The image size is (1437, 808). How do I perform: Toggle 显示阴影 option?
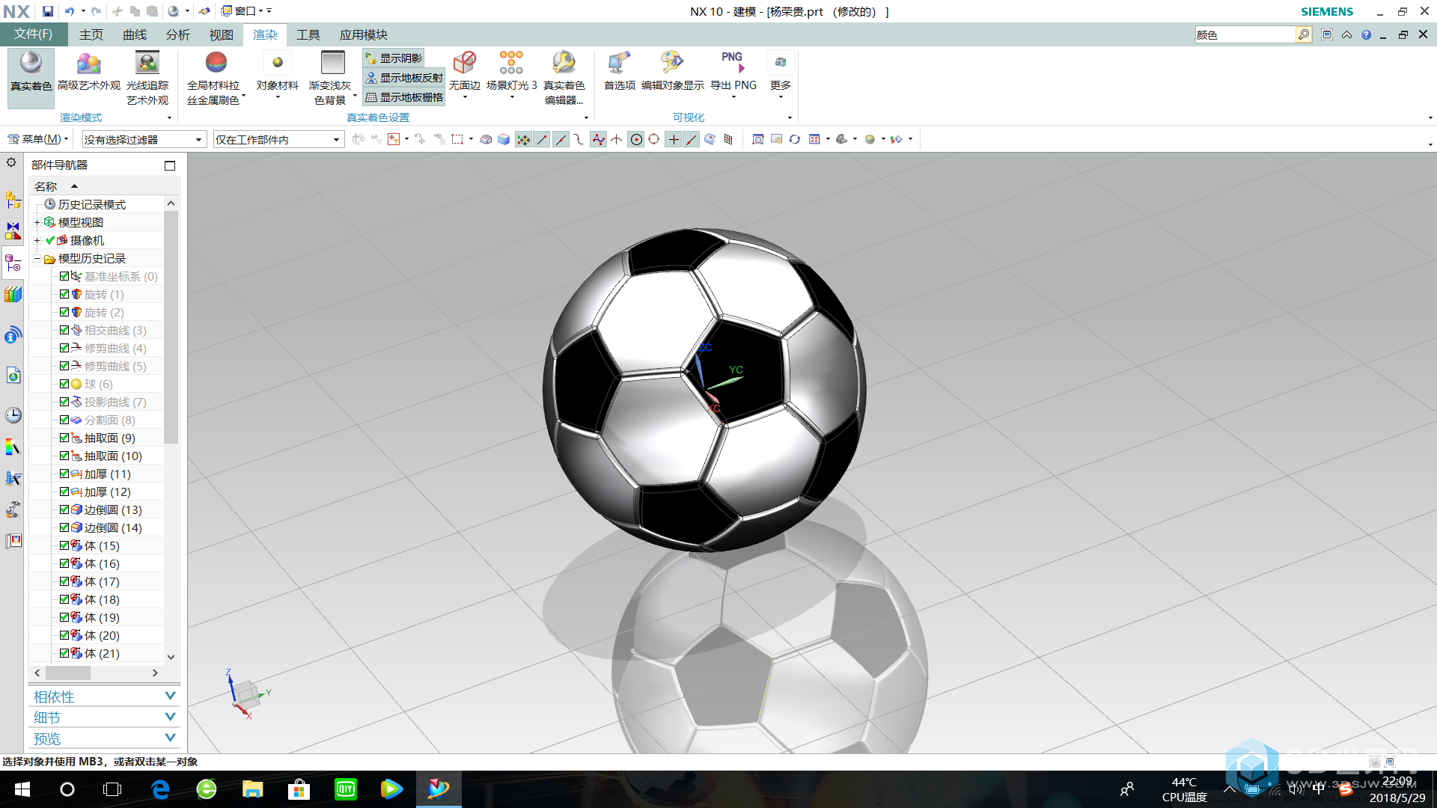[394, 58]
